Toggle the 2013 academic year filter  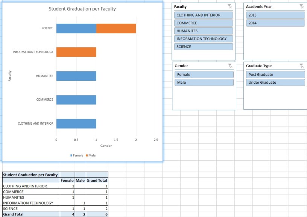[x=275, y=15]
